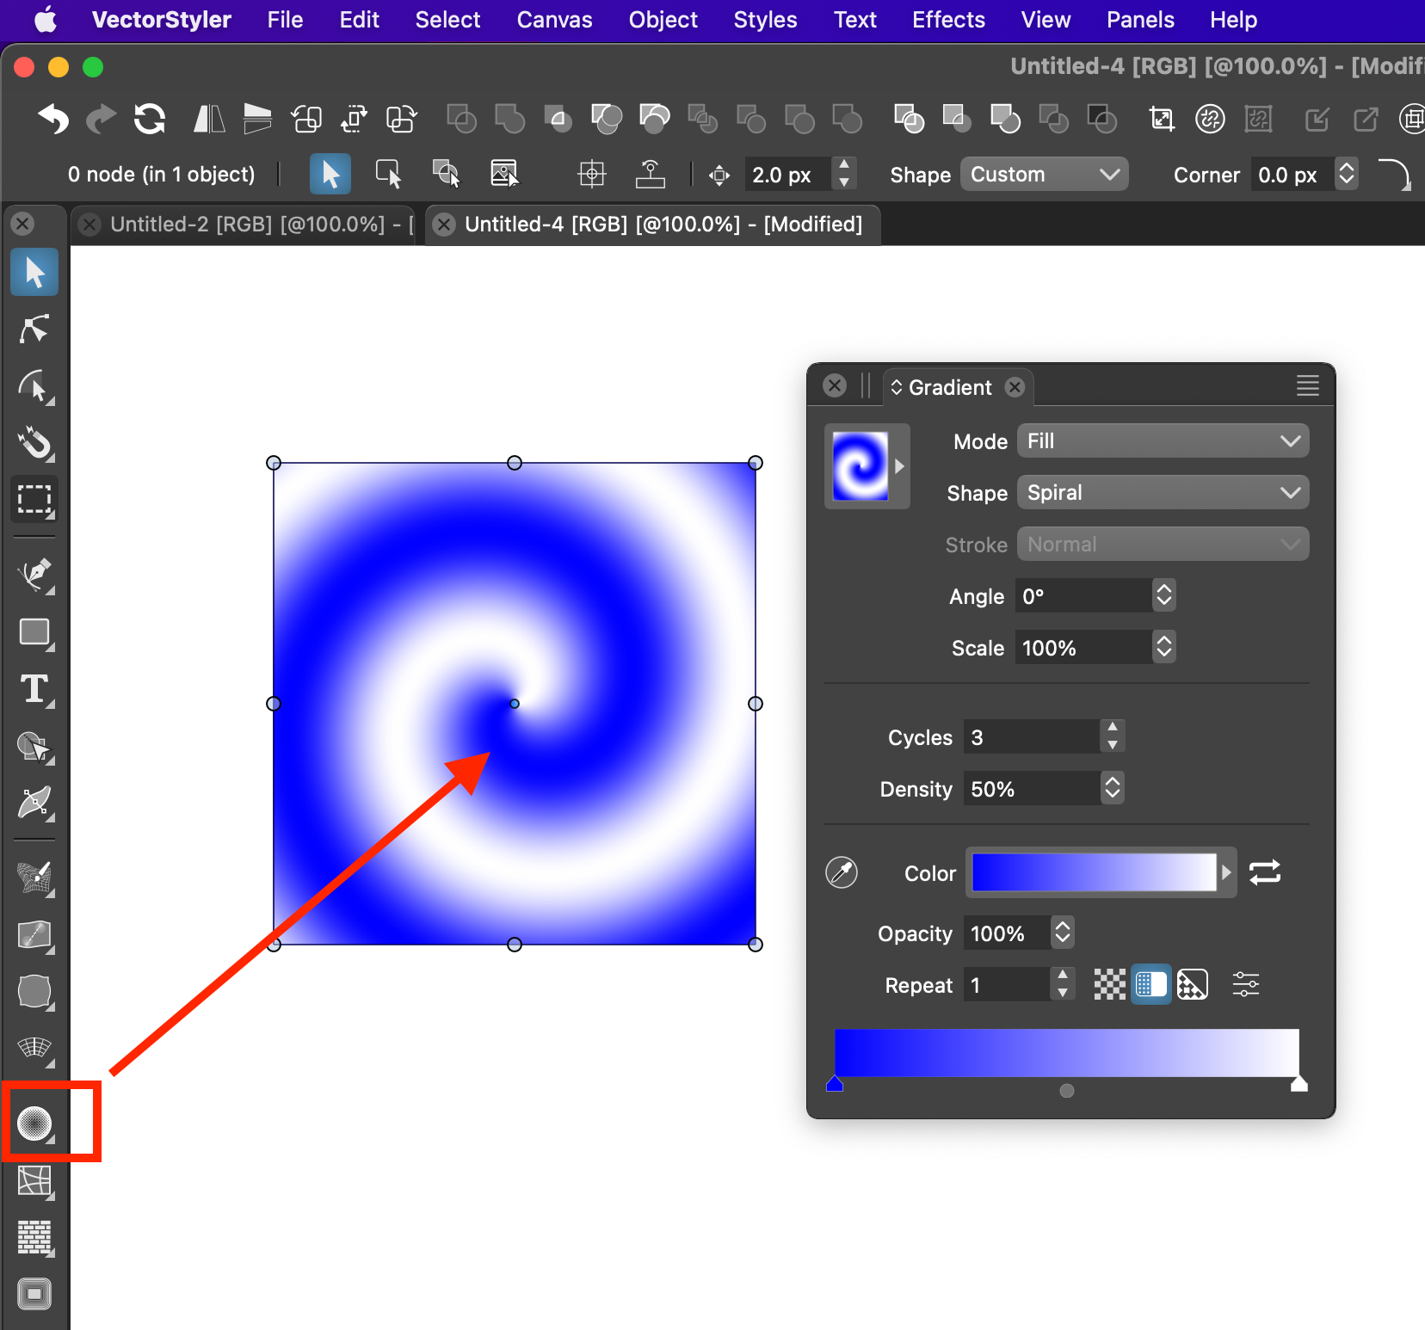This screenshot has height=1330, width=1425.
Task: Select the Rectangle shape tool
Action: pyautogui.click(x=34, y=632)
